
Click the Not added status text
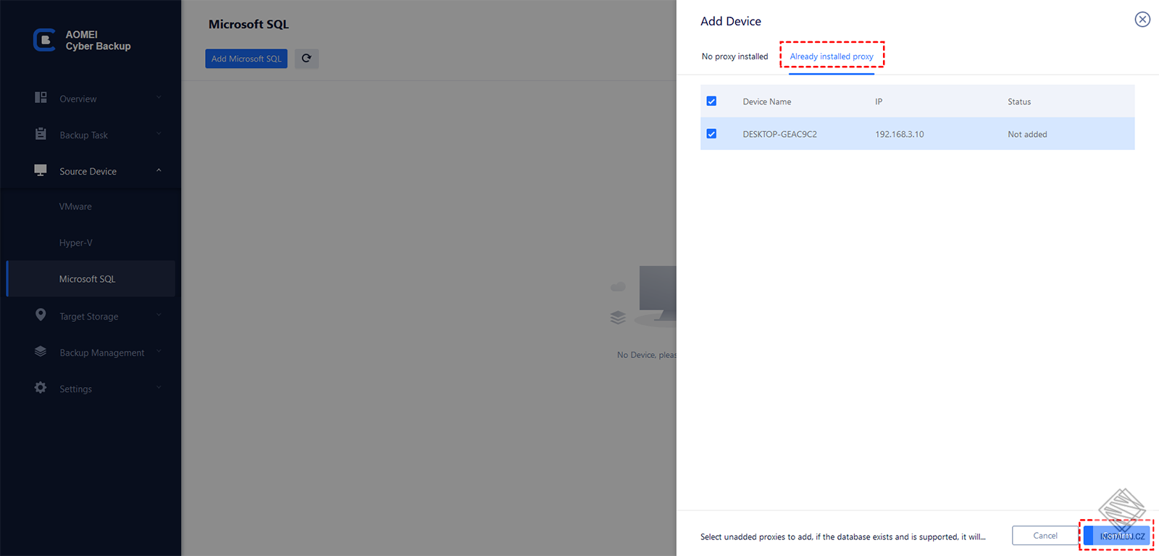[x=1027, y=134]
